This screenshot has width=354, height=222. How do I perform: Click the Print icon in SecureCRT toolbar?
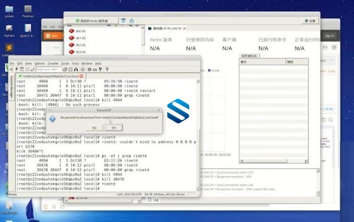coord(83,69)
